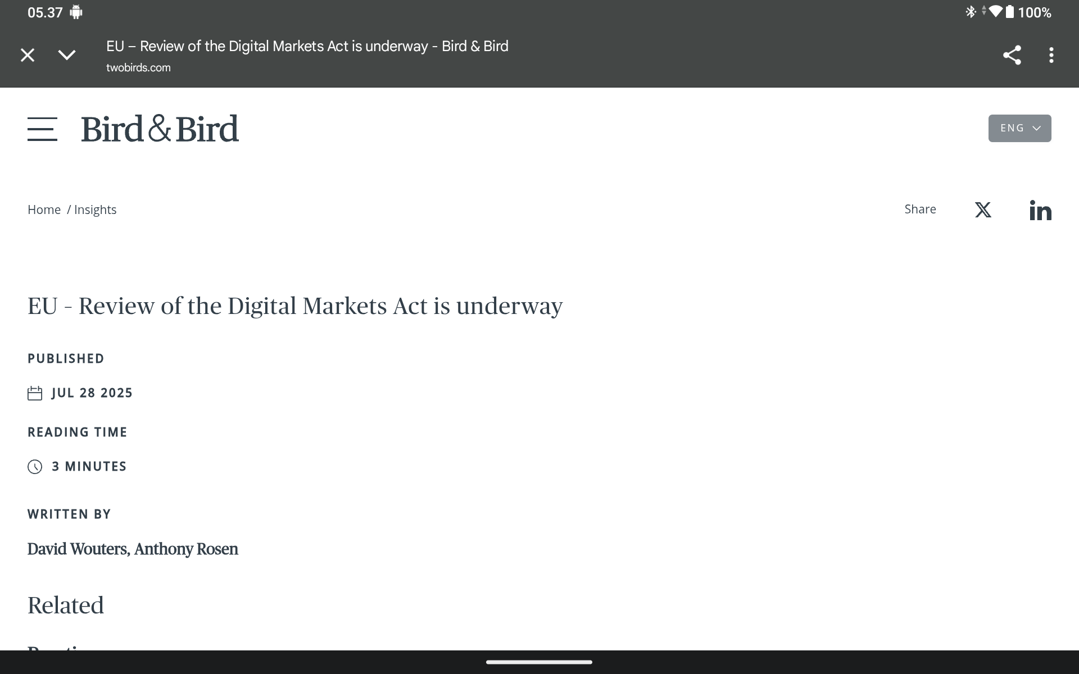Share the article on LinkedIn

(1040, 210)
